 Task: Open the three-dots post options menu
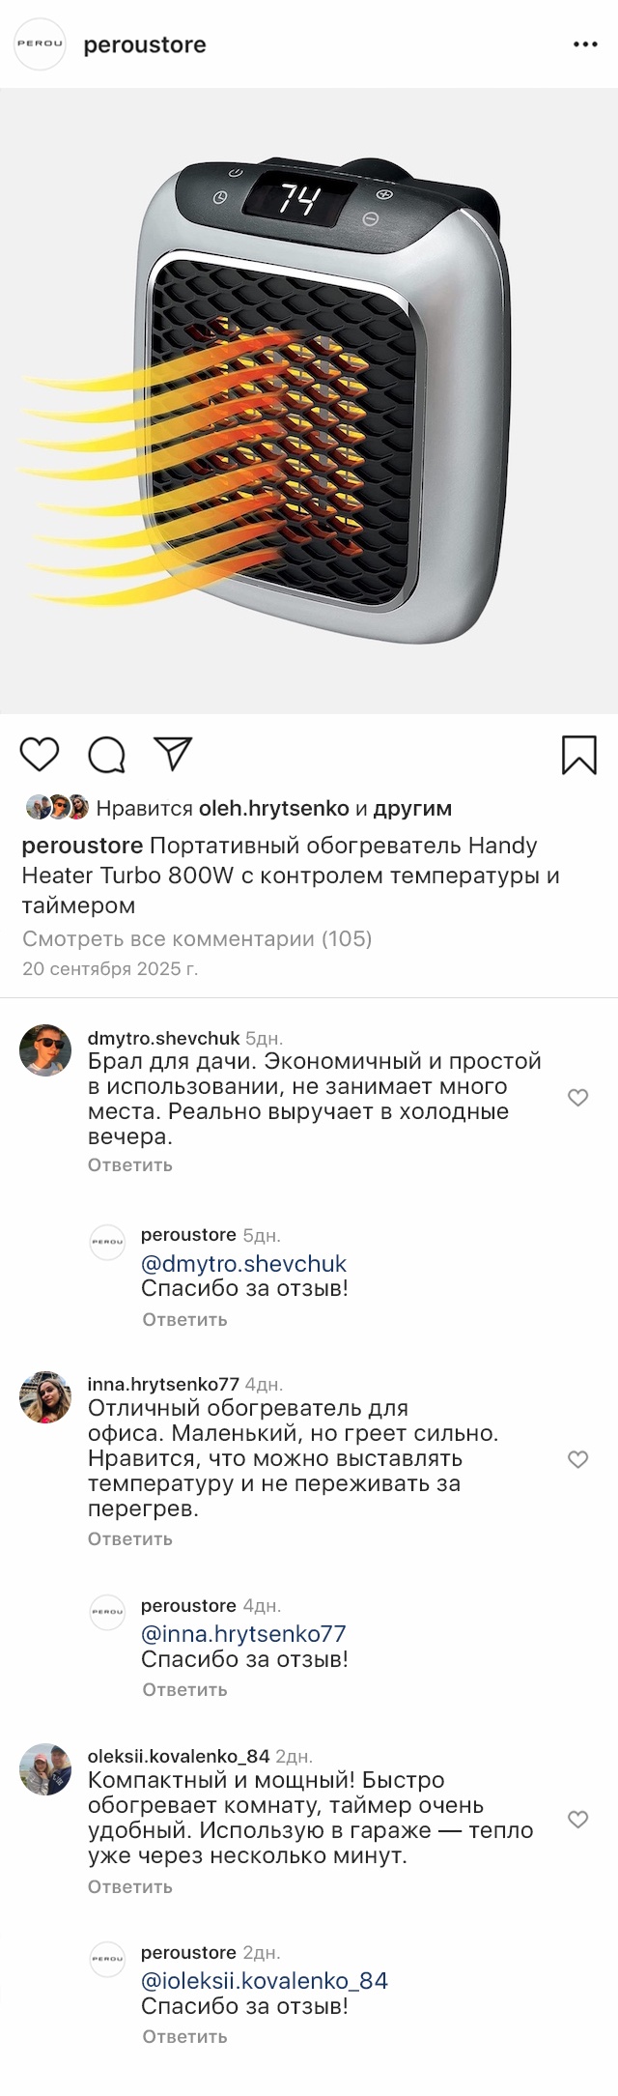585,44
